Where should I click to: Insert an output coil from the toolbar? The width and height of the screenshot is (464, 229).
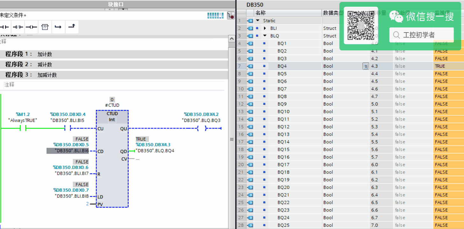[x=31, y=27]
